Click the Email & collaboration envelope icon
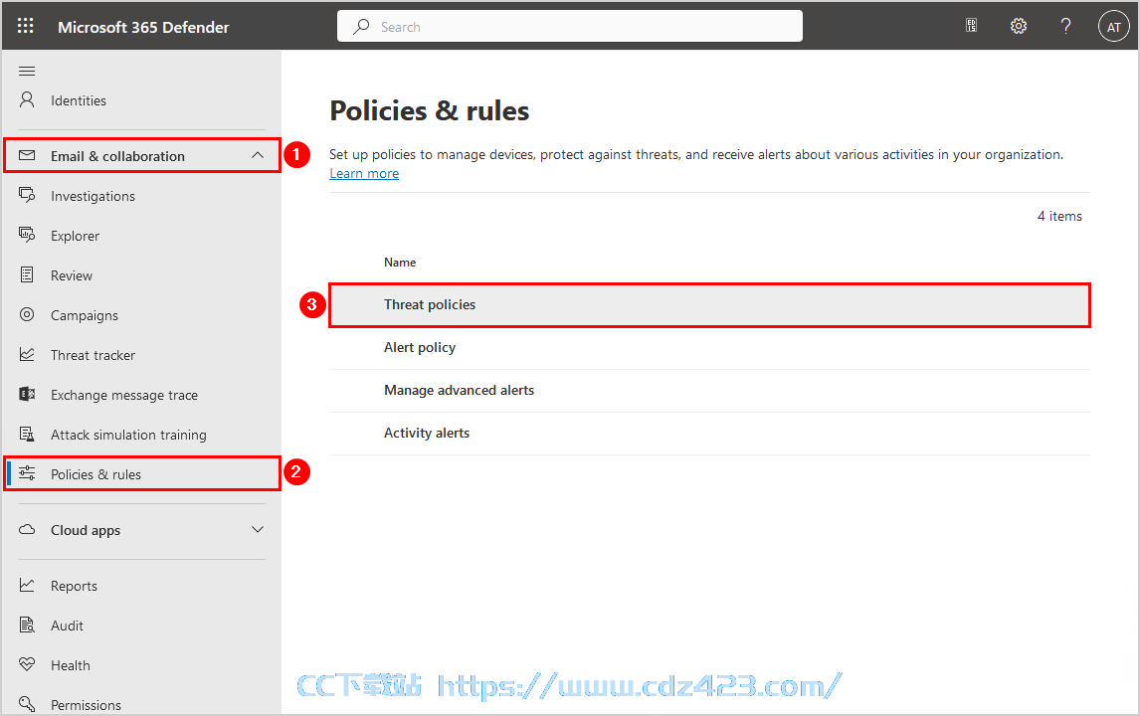1140x716 pixels. [x=27, y=155]
